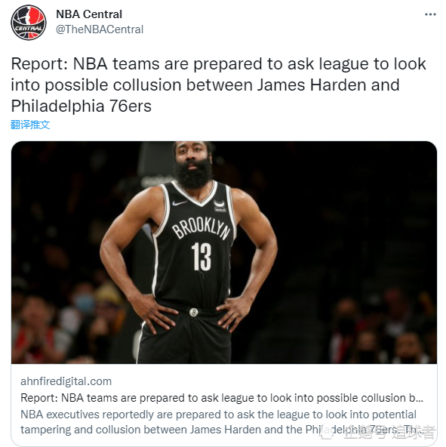Viewport: 446px width, 447px height.
Task: Click the 翻译推文 translate tweet link
Action: 30,125
